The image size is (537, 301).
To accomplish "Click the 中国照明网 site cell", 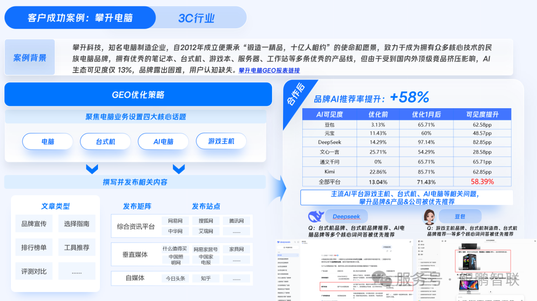I will (x=176, y=260).
